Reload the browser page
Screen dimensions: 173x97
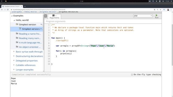[x=8, y=10]
